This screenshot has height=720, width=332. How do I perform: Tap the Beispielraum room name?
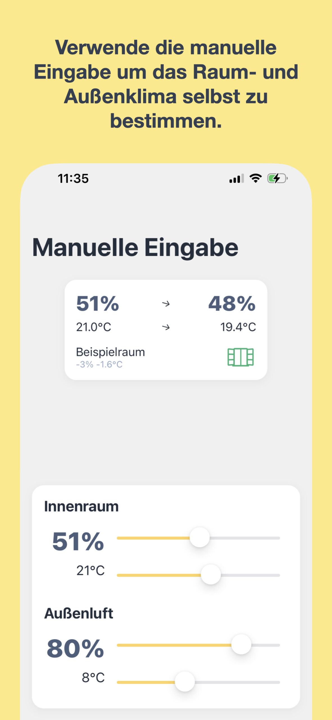110,352
